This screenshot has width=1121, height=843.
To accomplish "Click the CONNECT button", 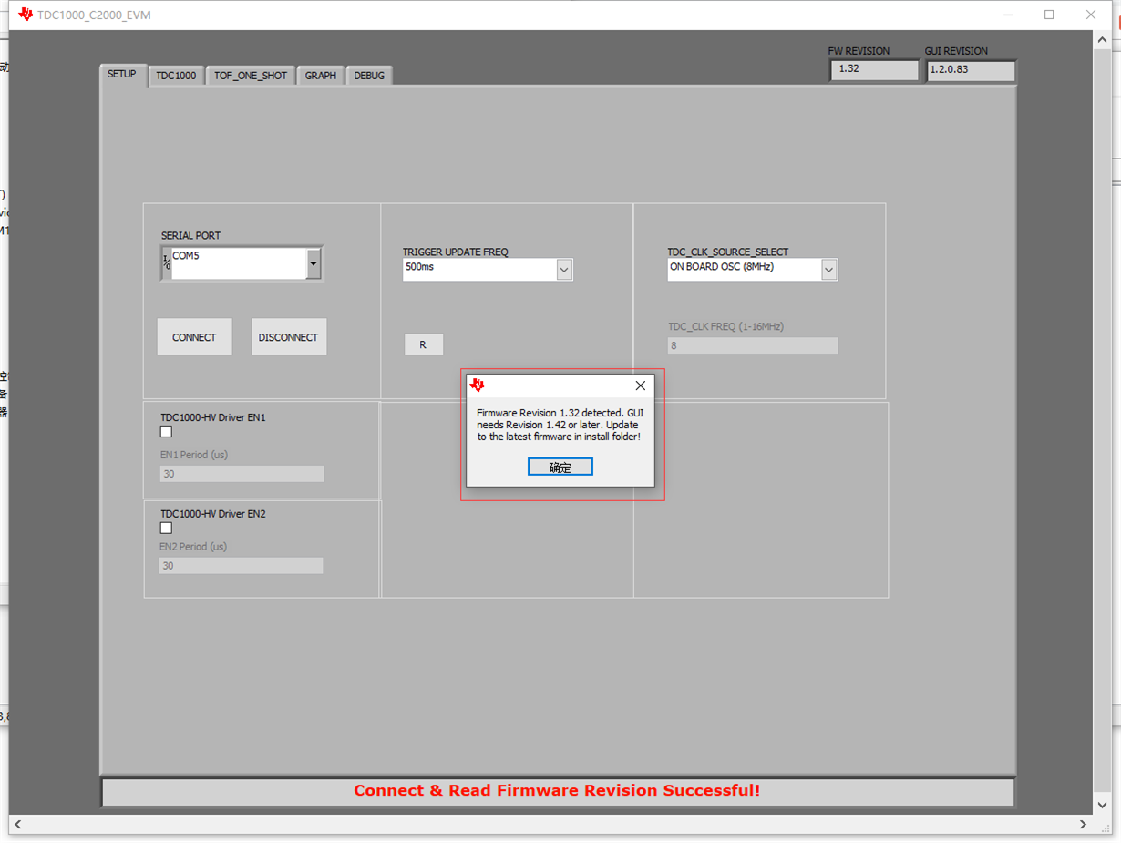I will [194, 337].
